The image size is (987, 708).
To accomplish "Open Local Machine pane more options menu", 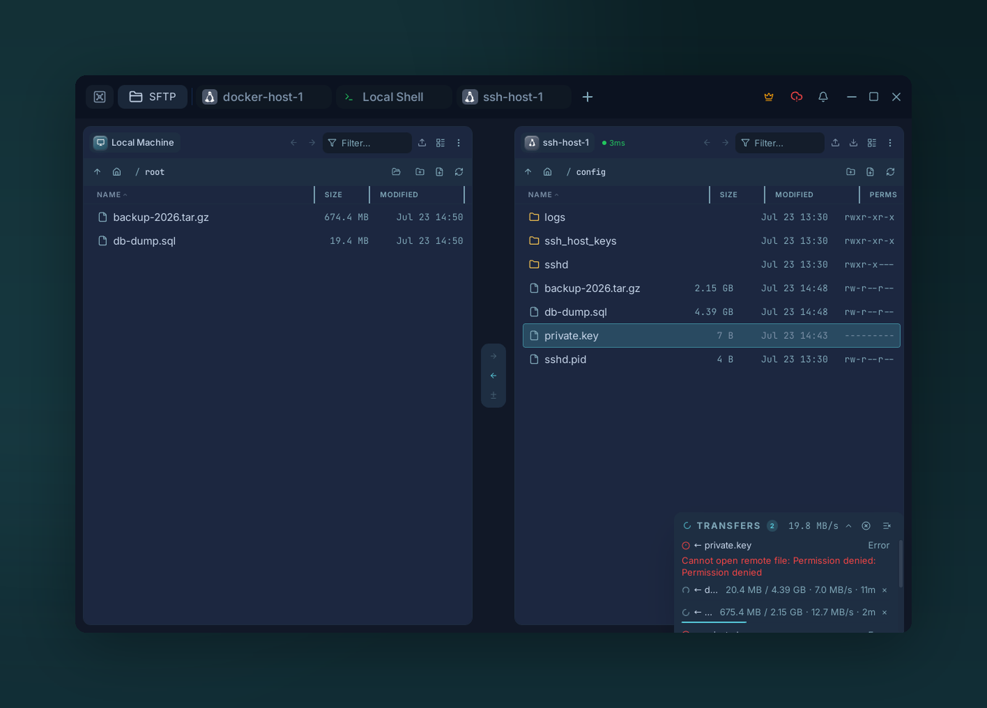I will click(x=458, y=142).
